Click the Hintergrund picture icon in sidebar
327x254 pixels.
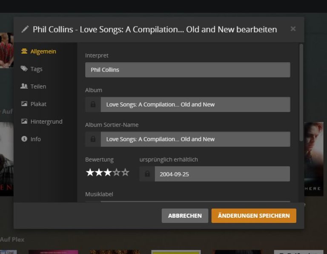(24, 121)
